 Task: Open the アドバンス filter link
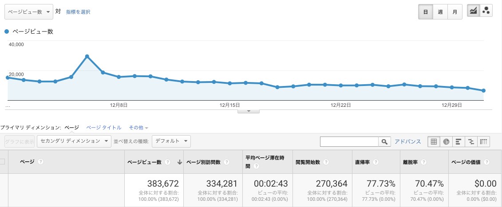408,141
